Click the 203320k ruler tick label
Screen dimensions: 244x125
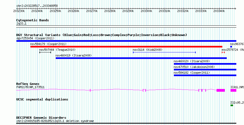click(183, 11)
